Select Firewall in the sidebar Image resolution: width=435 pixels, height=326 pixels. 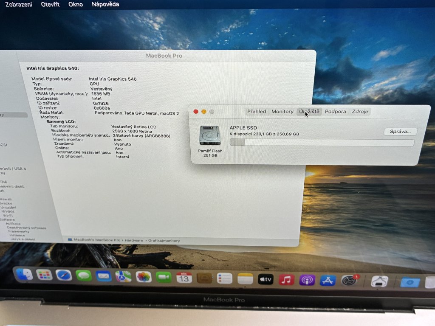point(6,199)
